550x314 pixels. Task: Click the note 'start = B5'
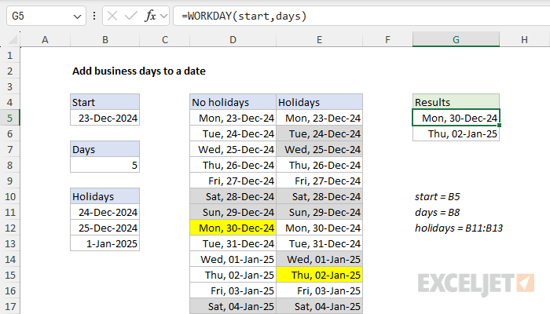point(438,196)
